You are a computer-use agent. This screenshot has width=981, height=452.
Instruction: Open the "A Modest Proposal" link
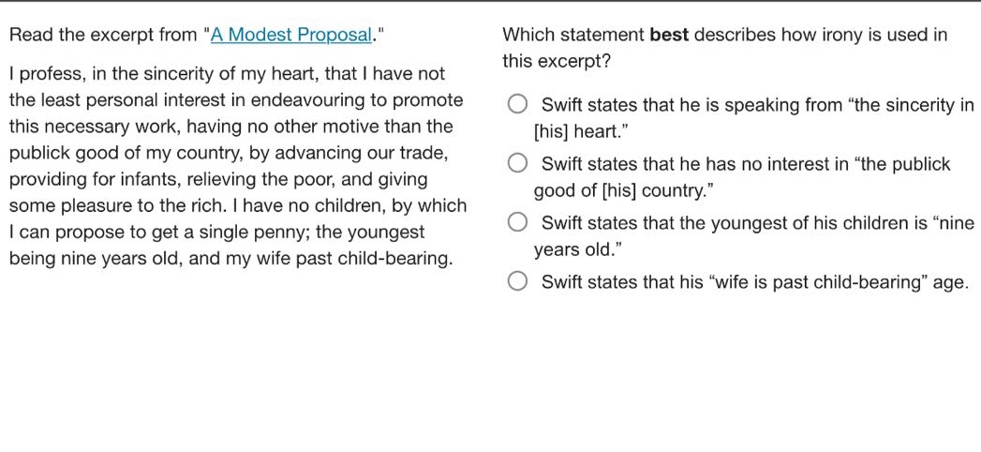pos(291,35)
